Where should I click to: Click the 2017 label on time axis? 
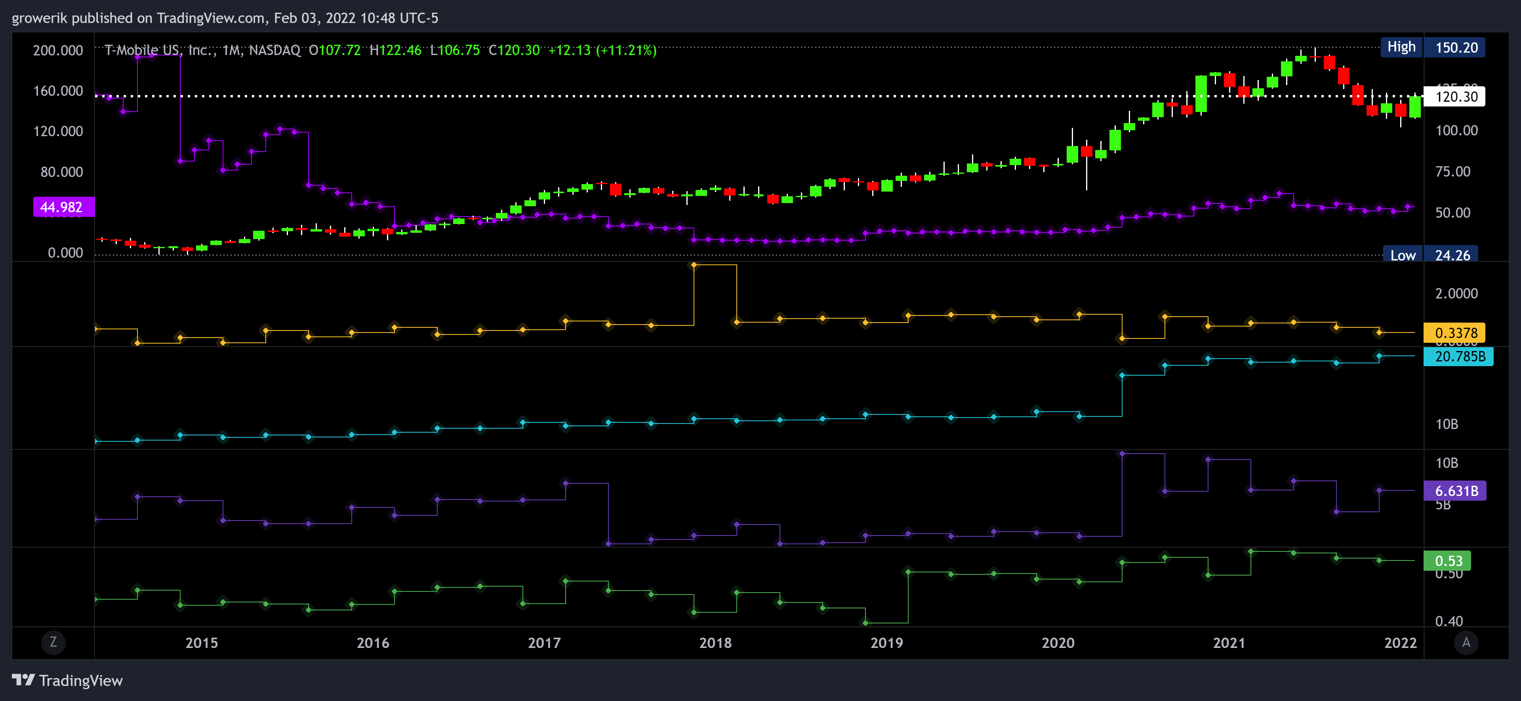[x=544, y=642]
